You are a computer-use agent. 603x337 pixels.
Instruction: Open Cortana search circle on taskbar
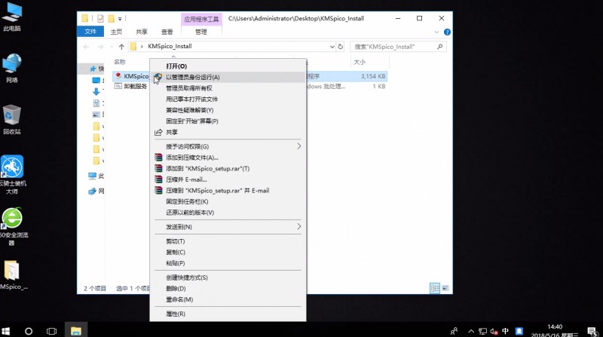pyautogui.click(x=29, y=331)
